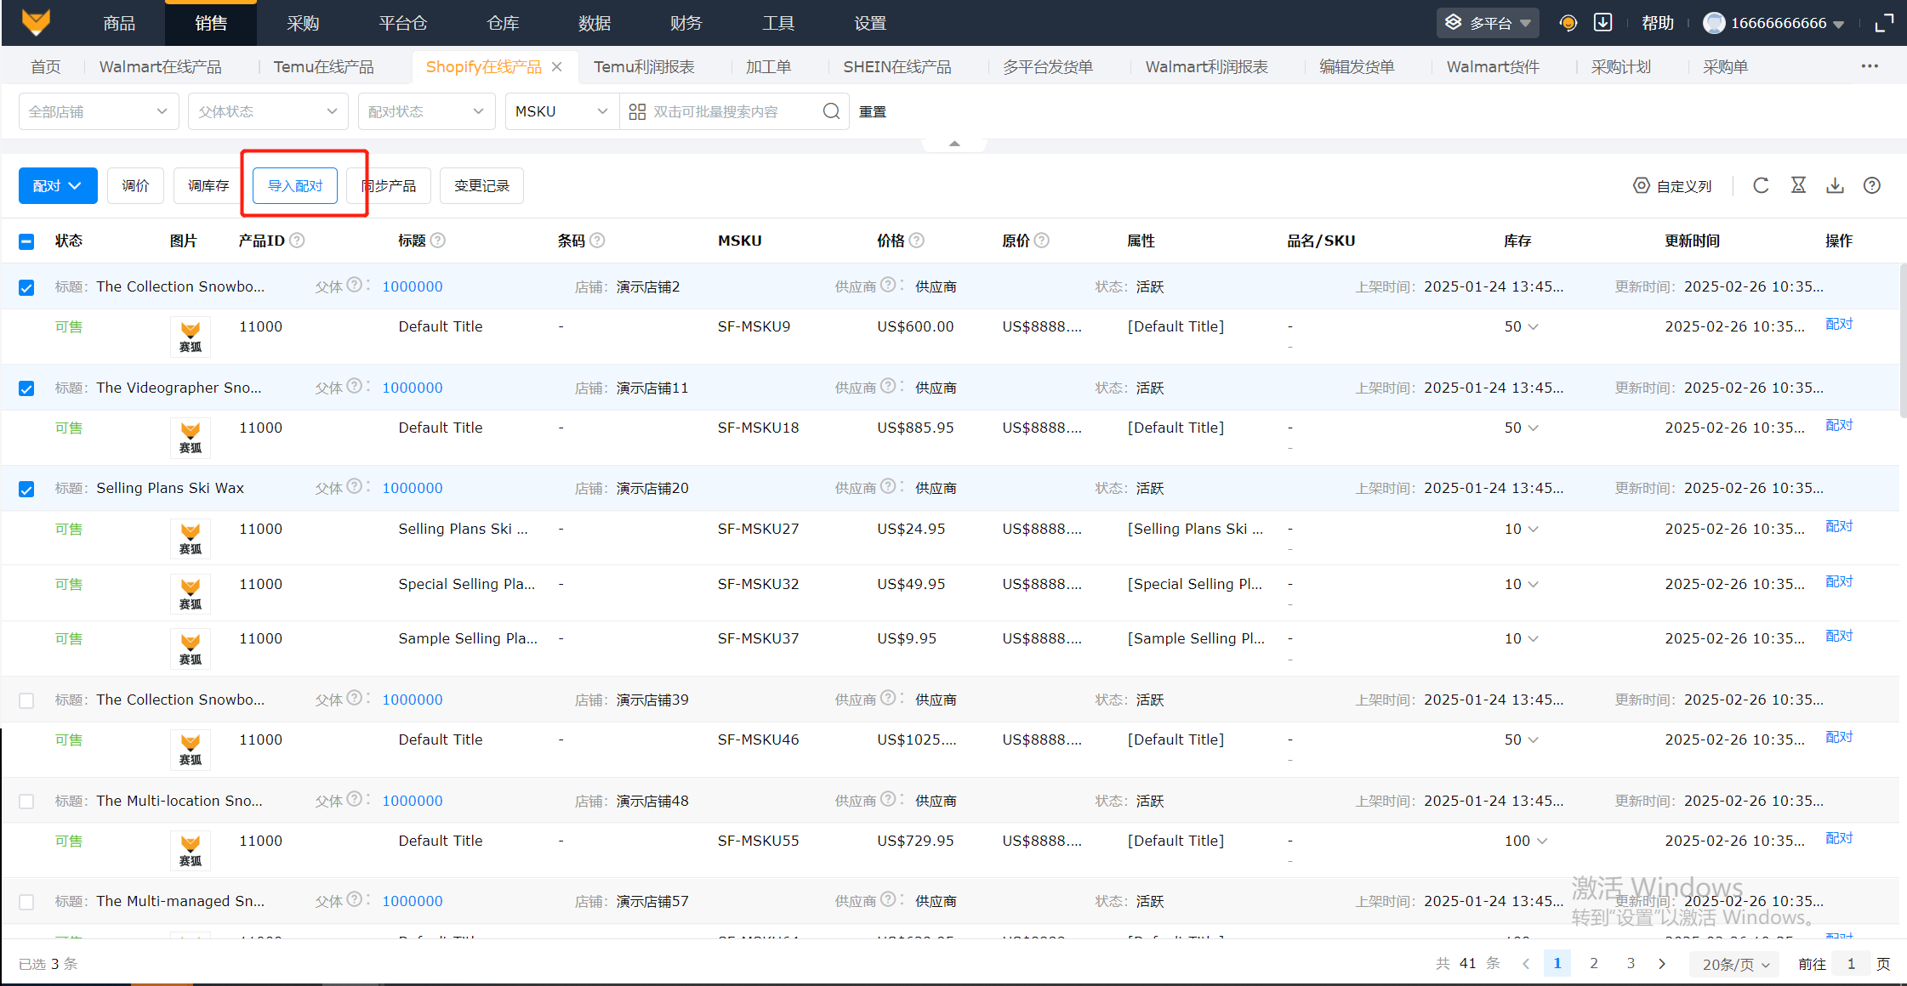Click the search magnifier icon
Image resolution: width=1907 pixels, height=986 pixels.
[831, 111]
